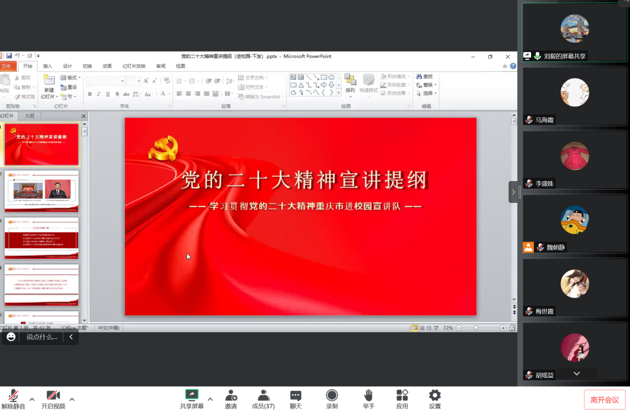Screen dimensions: 630x412
Task: Open the 版式 layout dropdown
Action: pos(71,78)
